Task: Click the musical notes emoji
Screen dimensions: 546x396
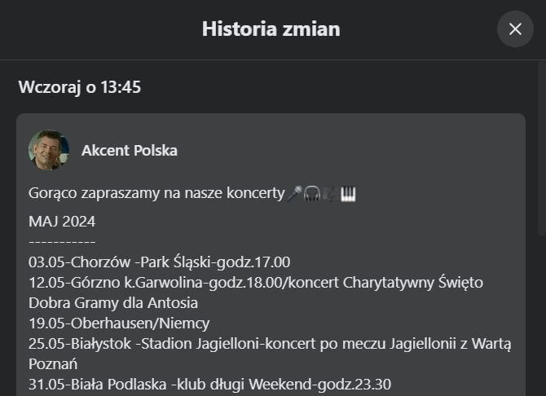Action: tap(330, 194)
